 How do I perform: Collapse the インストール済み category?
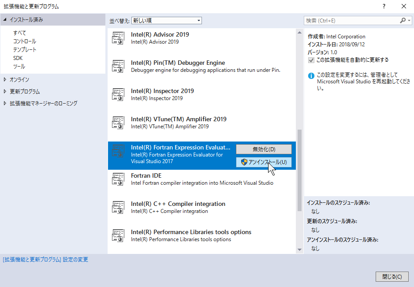click(x=5, y=20)
